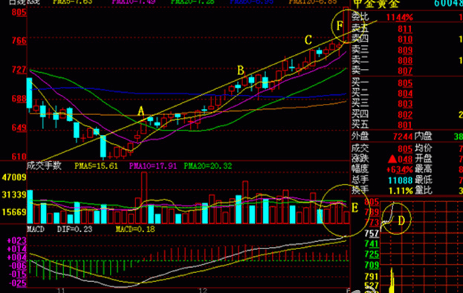The width and height of the screenshot is (463, 293).
Task: Click the PMA10=17.91 volume average label
Action: pos(153,166)
